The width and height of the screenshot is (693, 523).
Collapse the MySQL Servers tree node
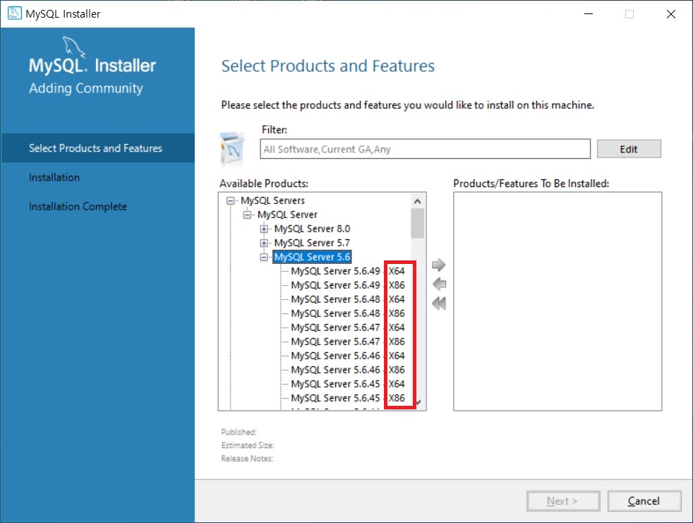230,200
